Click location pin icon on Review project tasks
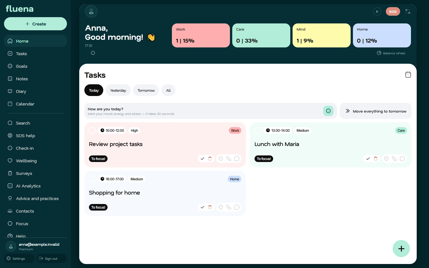This screenshot has height=268, width=429. 221,159
